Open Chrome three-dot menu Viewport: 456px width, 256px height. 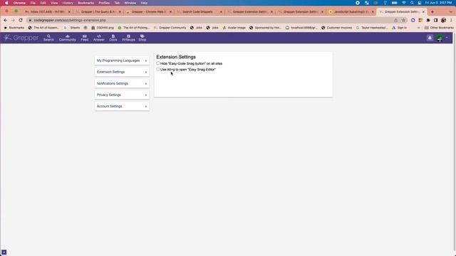[x=451, y=21]
